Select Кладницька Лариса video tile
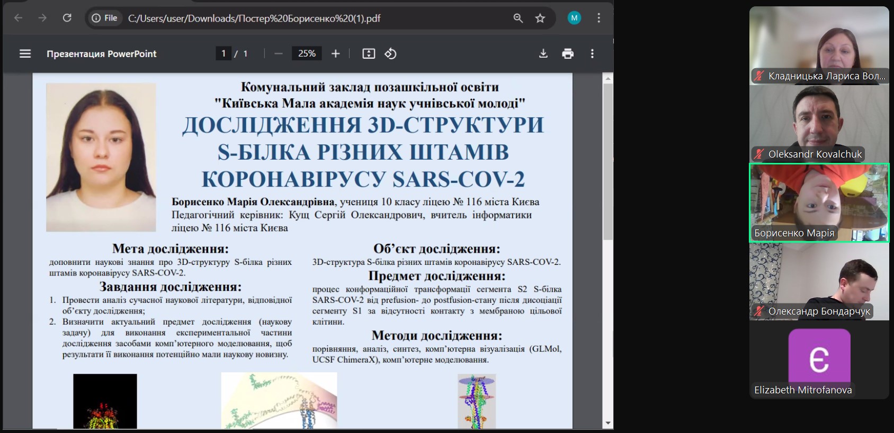 coord(819,45)
